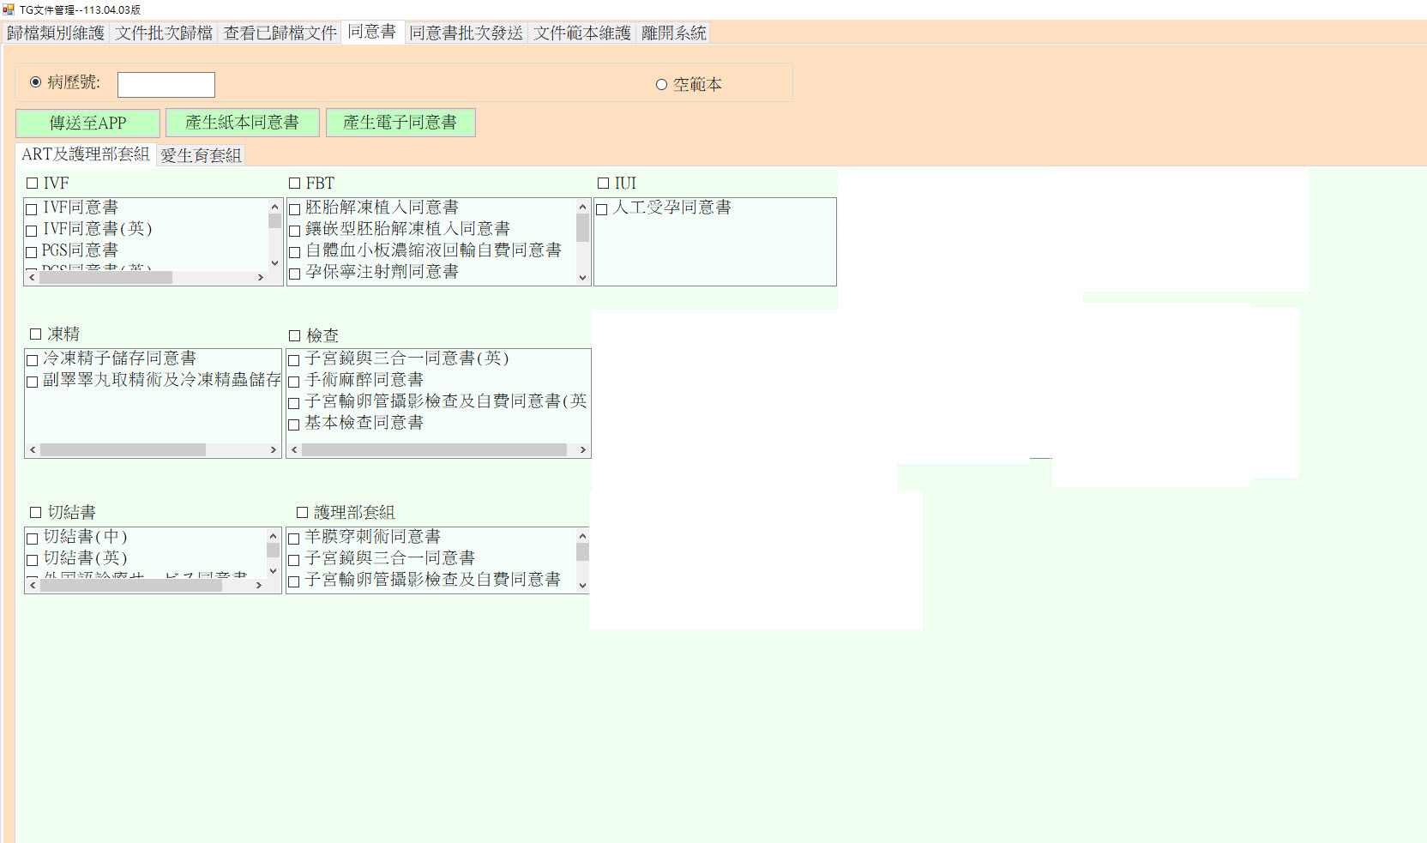Click IVF list scroll-left arrow
The image size is (1427, 843).
32,278
